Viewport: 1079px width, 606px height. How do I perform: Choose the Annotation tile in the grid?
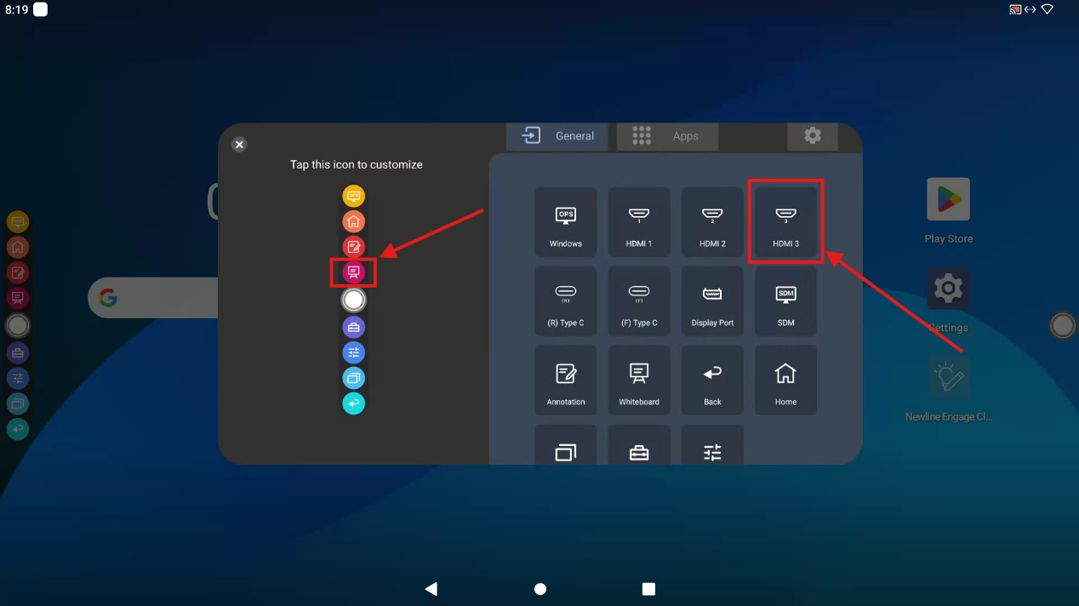click(566, 380)
